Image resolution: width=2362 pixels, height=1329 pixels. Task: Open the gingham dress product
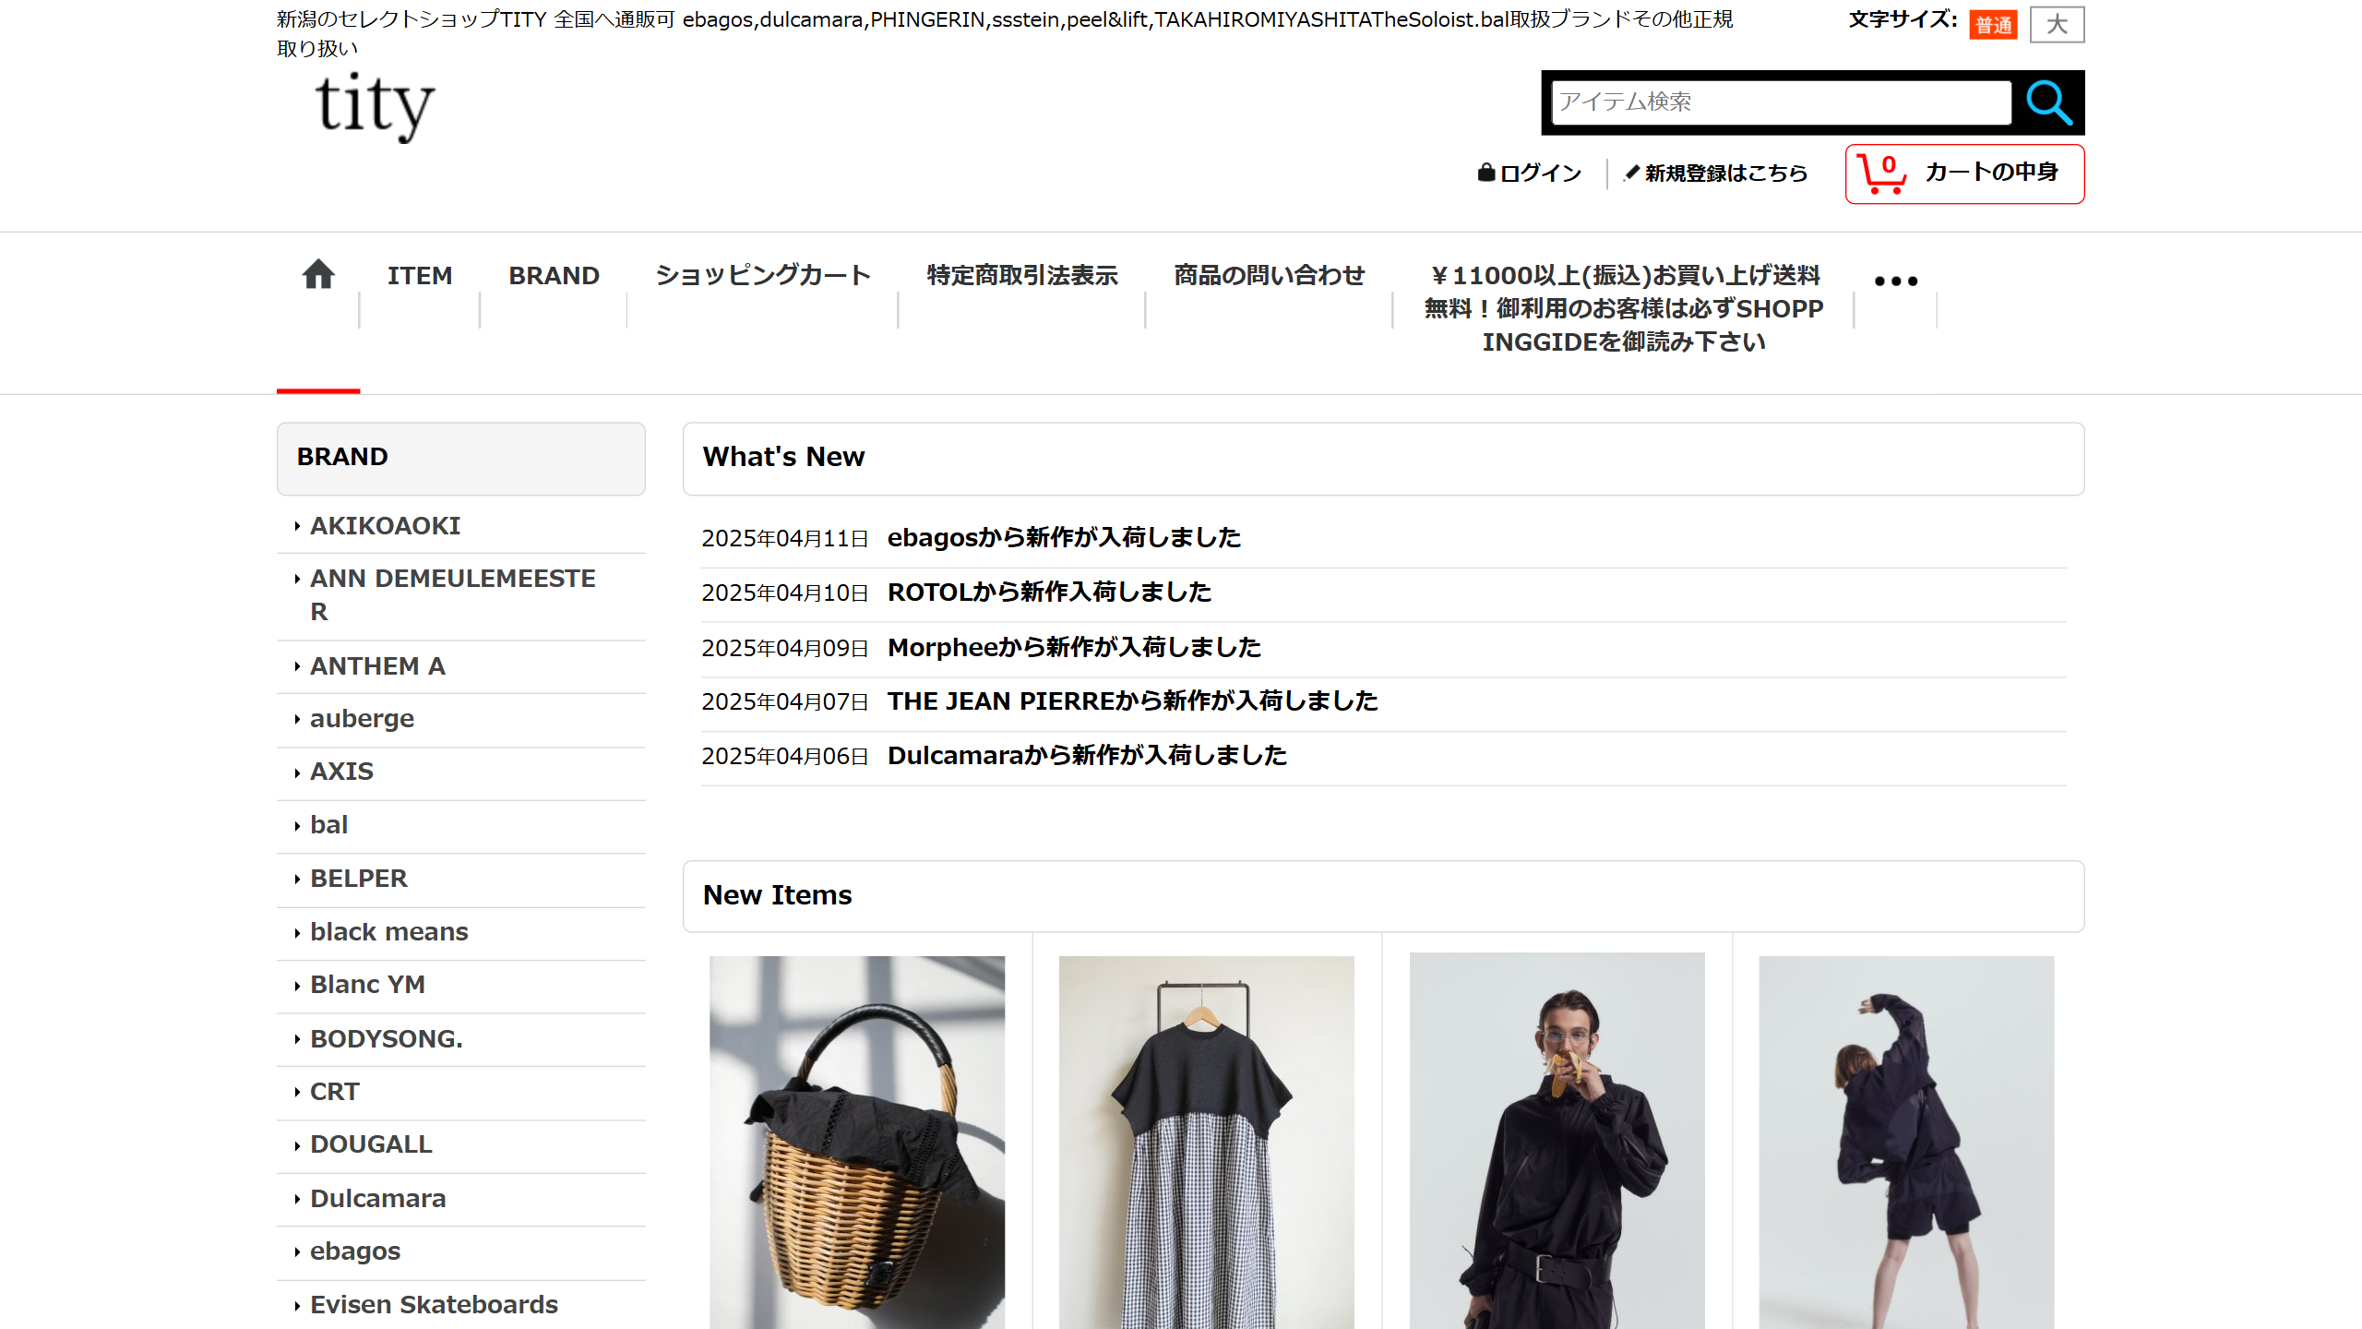click(x=1207, y=1143)
